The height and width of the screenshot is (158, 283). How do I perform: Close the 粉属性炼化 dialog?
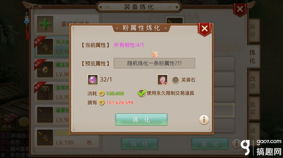click(205, 29)
